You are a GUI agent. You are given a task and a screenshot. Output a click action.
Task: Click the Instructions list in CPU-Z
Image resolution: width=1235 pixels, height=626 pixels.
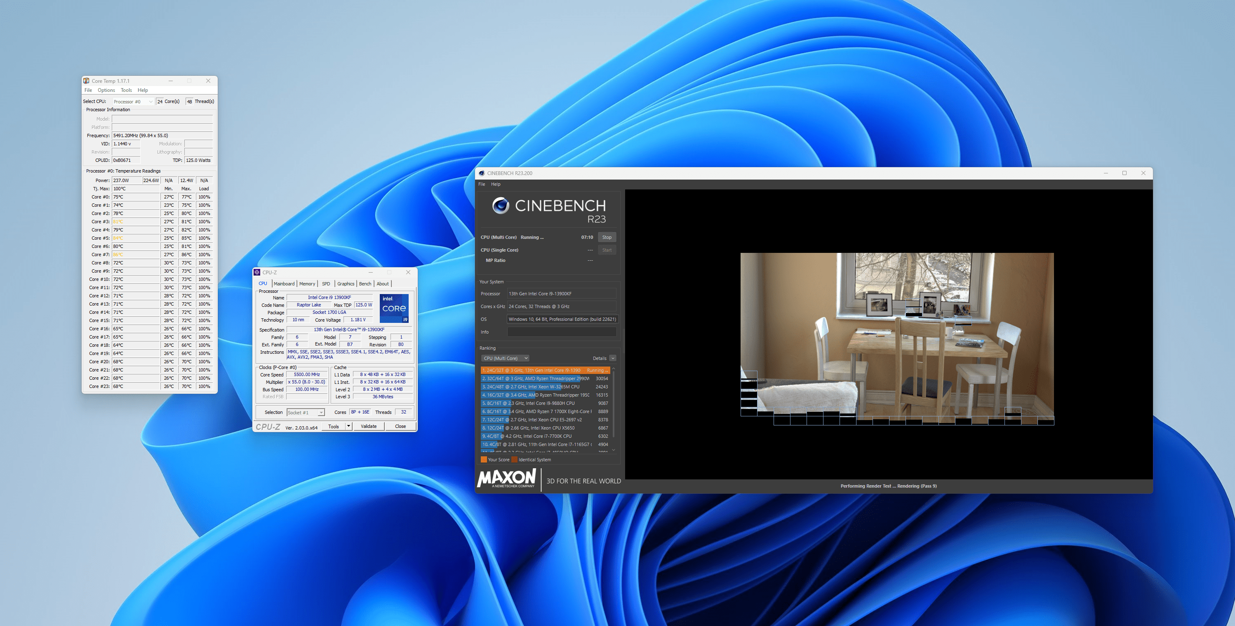click(348, 355)
